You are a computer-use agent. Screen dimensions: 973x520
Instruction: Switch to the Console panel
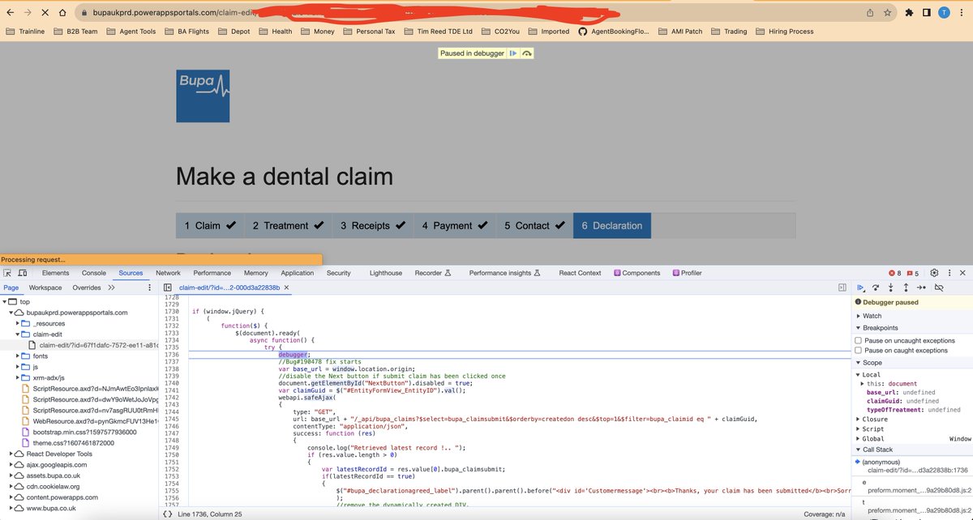tap(94, 273)
